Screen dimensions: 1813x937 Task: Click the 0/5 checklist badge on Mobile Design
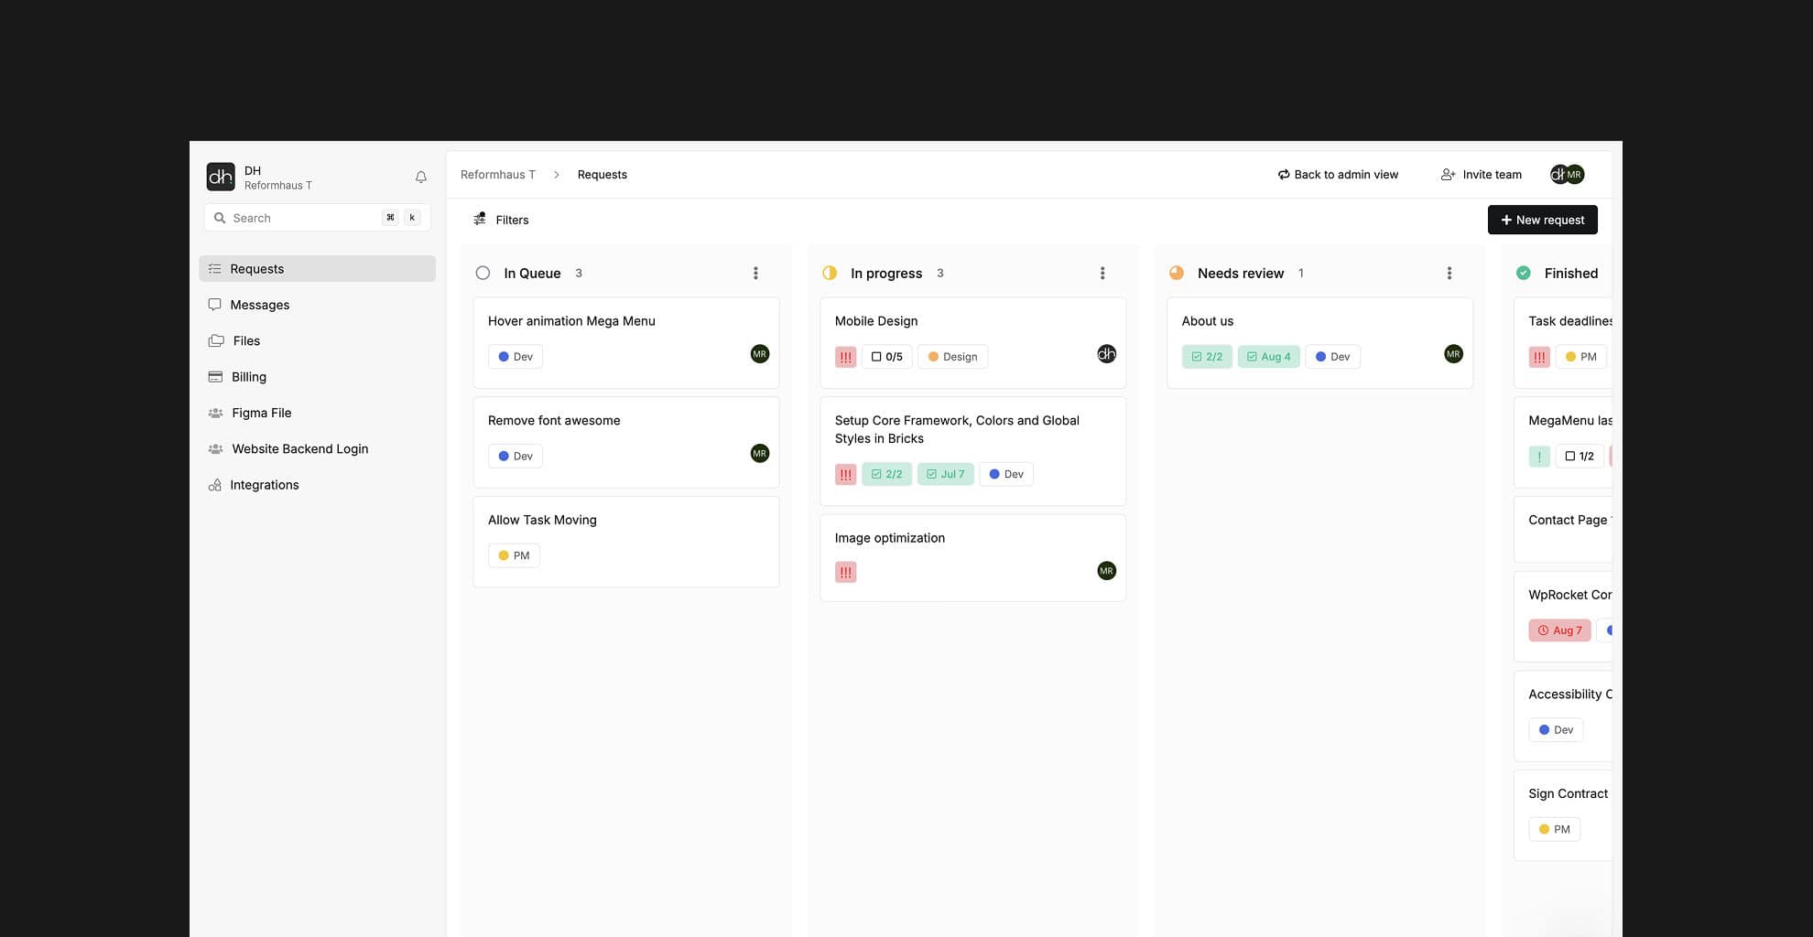pyautogui.click(x=886, y=357)
